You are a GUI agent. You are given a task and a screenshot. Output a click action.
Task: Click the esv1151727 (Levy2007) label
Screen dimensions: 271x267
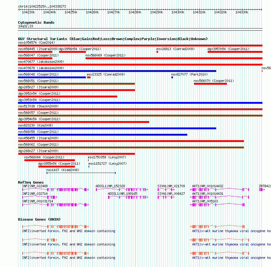point(107,164)
